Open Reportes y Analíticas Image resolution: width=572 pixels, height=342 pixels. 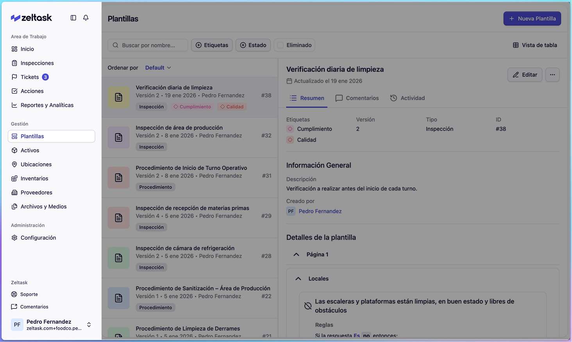47,105
